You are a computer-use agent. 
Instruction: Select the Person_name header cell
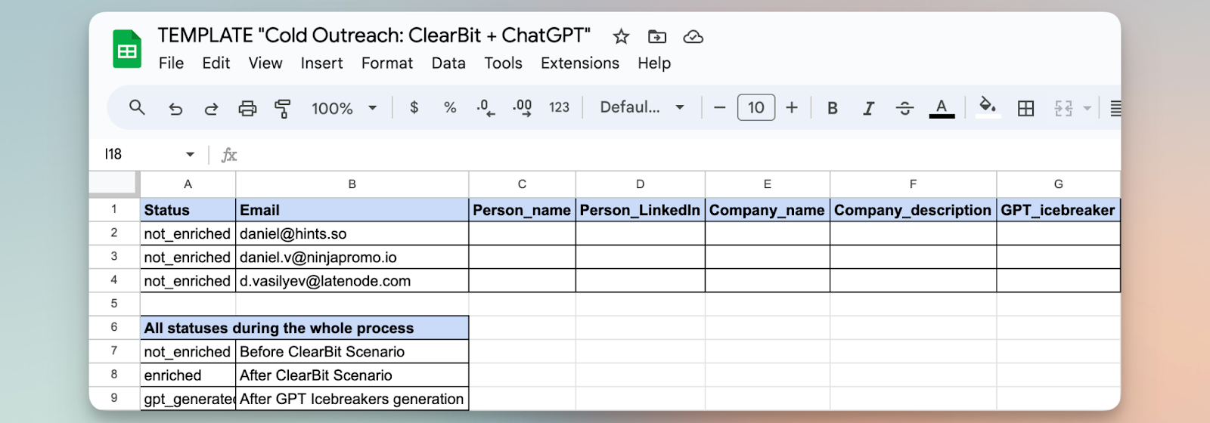click(x=522, y=210)
